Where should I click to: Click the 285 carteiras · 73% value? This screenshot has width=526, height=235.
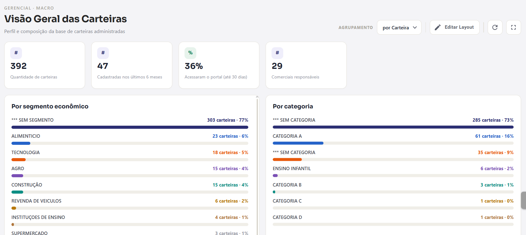(x=493, y=120)
